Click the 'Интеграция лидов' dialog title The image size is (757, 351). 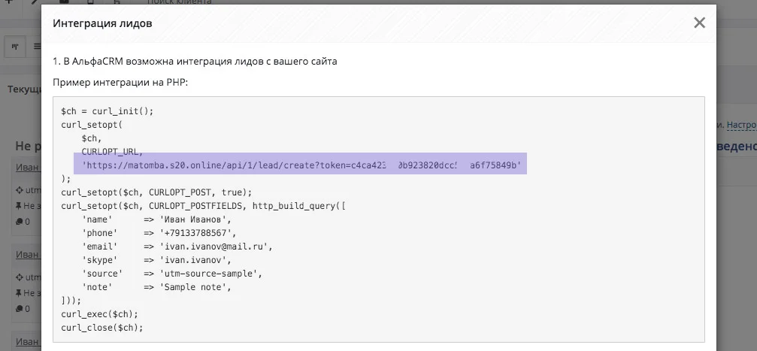pos(102,23)
